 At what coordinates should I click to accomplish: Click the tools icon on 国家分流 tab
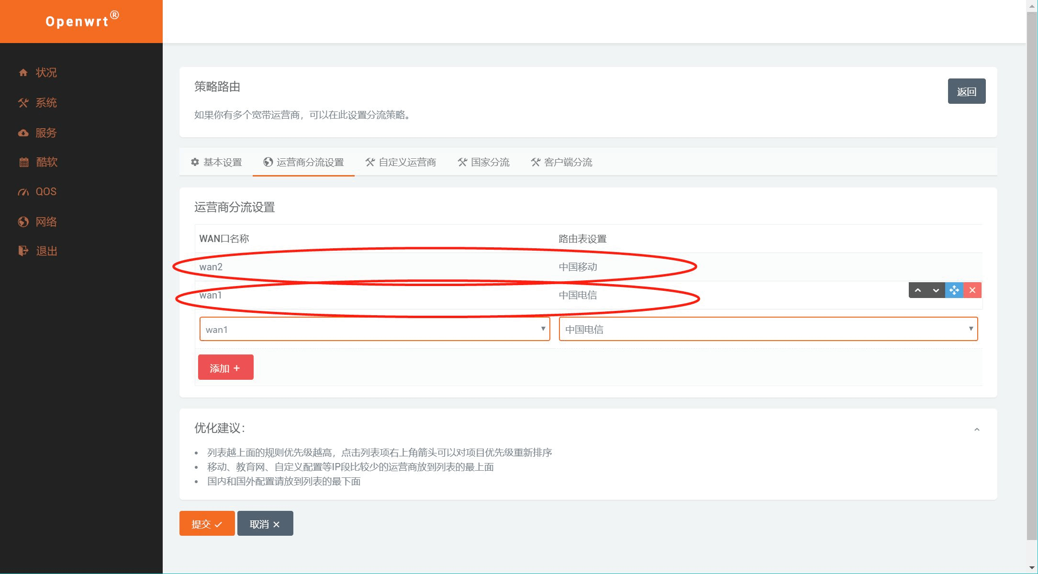[462, 162]
